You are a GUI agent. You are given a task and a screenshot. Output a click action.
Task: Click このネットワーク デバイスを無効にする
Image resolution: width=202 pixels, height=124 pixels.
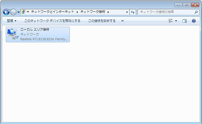[x=52, y=21]
